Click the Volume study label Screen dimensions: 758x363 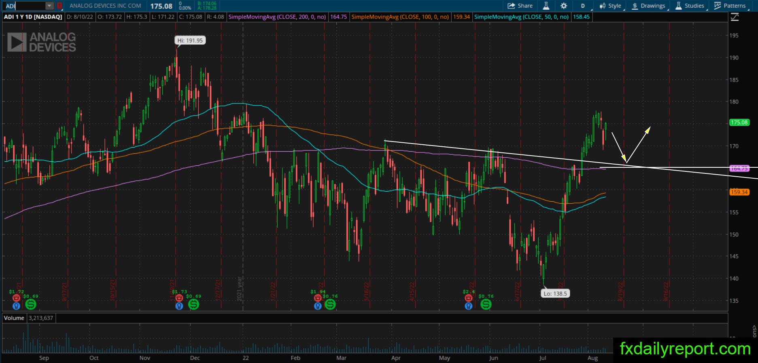pos(14,318)
